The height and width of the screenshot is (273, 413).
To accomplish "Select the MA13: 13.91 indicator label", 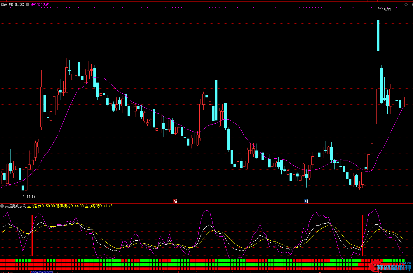I will [40, 4].
